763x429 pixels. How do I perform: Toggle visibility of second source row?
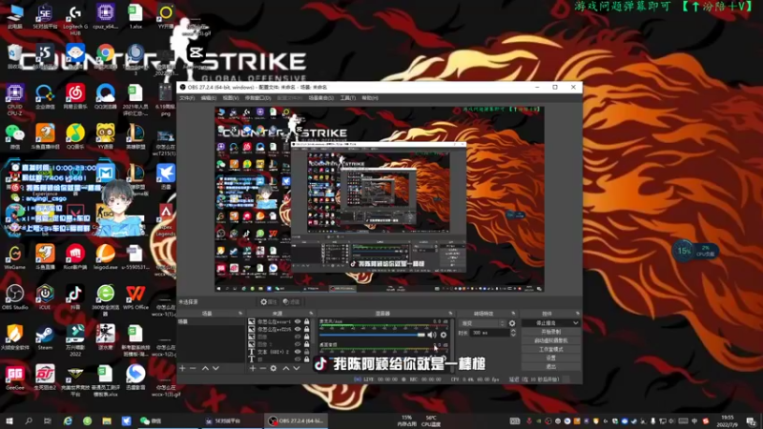point(298,329)
